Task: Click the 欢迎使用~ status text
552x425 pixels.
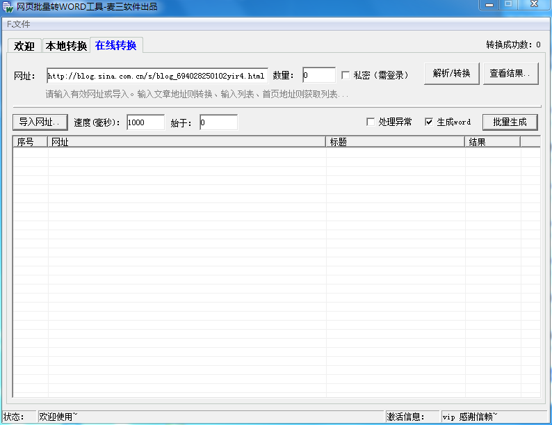Action: pos(58,417)
